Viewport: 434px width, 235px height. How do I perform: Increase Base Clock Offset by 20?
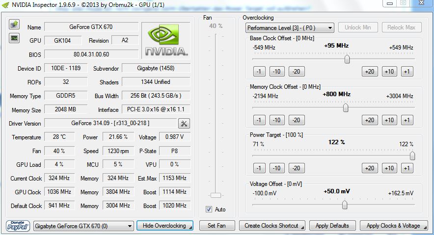pyautogui.click(x=370, y=72)
